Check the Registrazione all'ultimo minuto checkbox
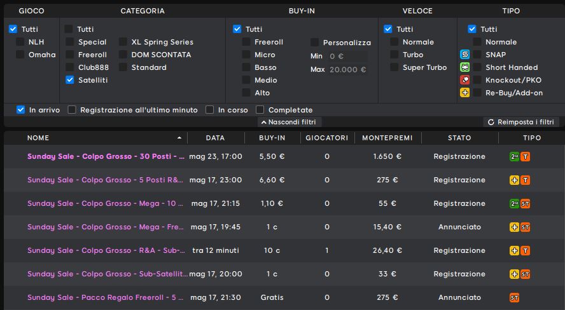 [x=72, y=110]
